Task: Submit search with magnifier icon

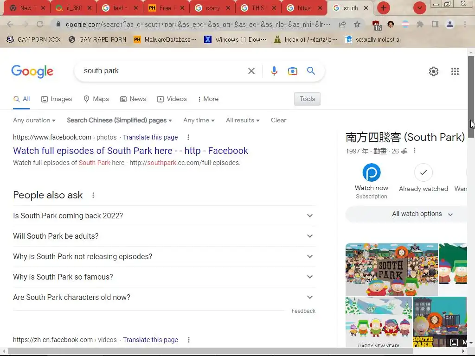Action: click(x=311, y=71)
